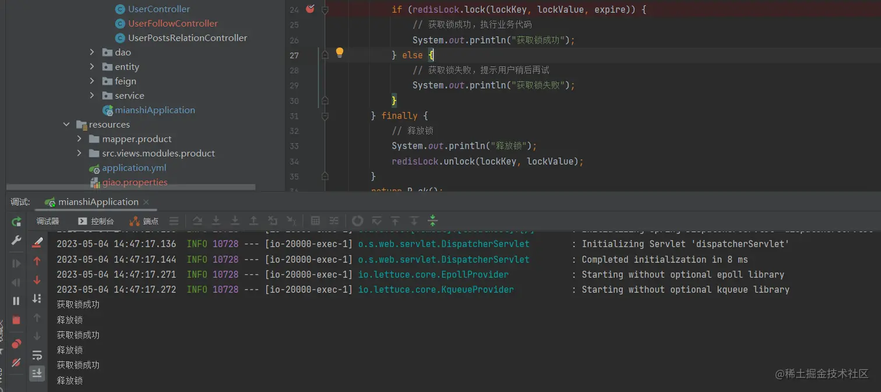Open debugger settings via the wrench icon
881x392 pixels.
(x=16, y=241)
